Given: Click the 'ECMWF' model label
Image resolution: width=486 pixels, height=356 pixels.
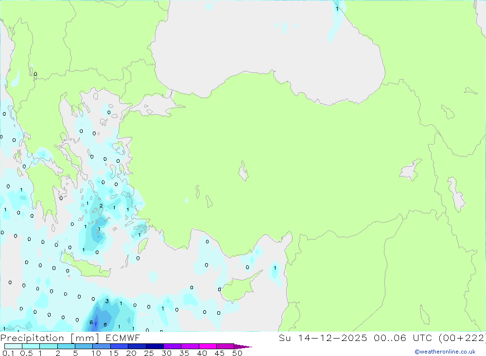Looking at the screenshot, I should 123,338.
